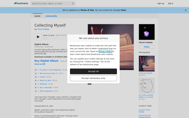Play the Better by Now track
The height and width of the screenshot is (118, 189).
click(x=38, y=37)
